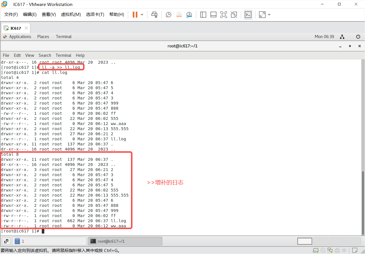Toggle the VMware library sidebar
365x254 pixels.
tap(203, 14)
